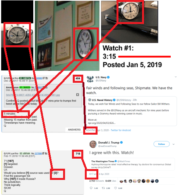Viewport: 180px width, 195px height.
Task: Click the retweet icon under Trump's tweet
Action: point(103,188)
